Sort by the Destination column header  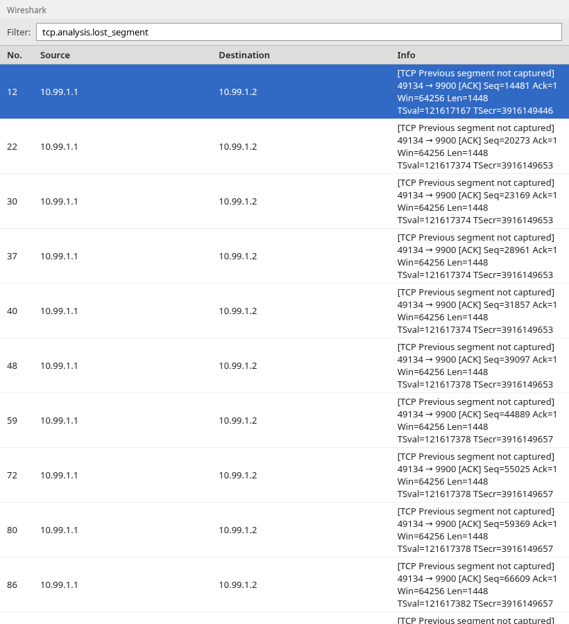click(244, 55)
